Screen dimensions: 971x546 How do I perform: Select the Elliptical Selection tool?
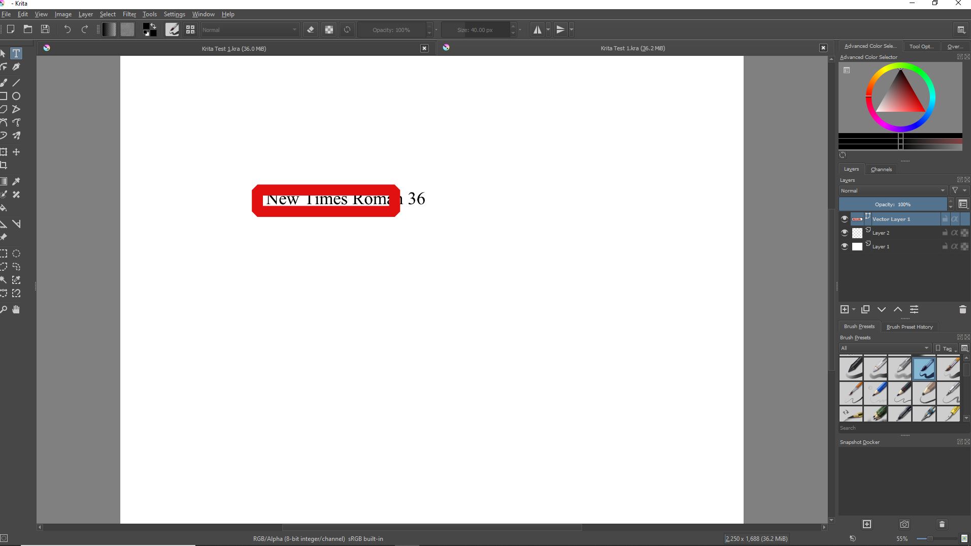(x=16, y=253)
